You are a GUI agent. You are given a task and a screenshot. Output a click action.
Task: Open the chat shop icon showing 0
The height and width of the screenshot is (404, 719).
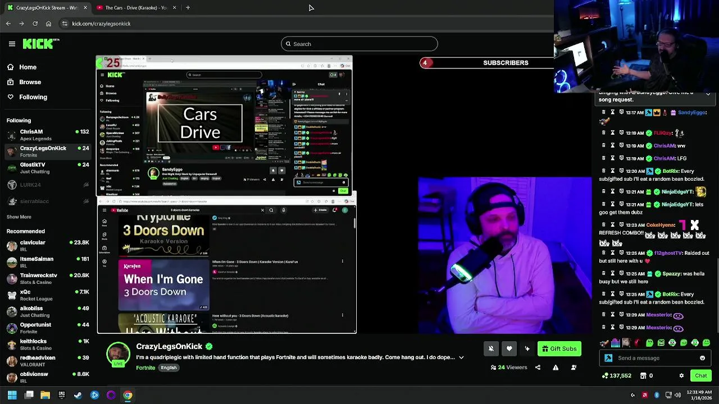tap(643, 376)
